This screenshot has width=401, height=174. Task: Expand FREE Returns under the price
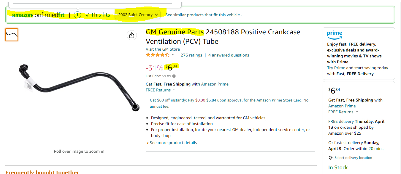(161, 90)
